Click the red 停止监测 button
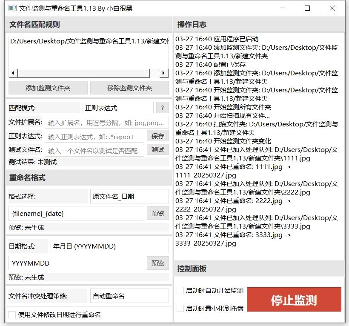 pos(294,300)
